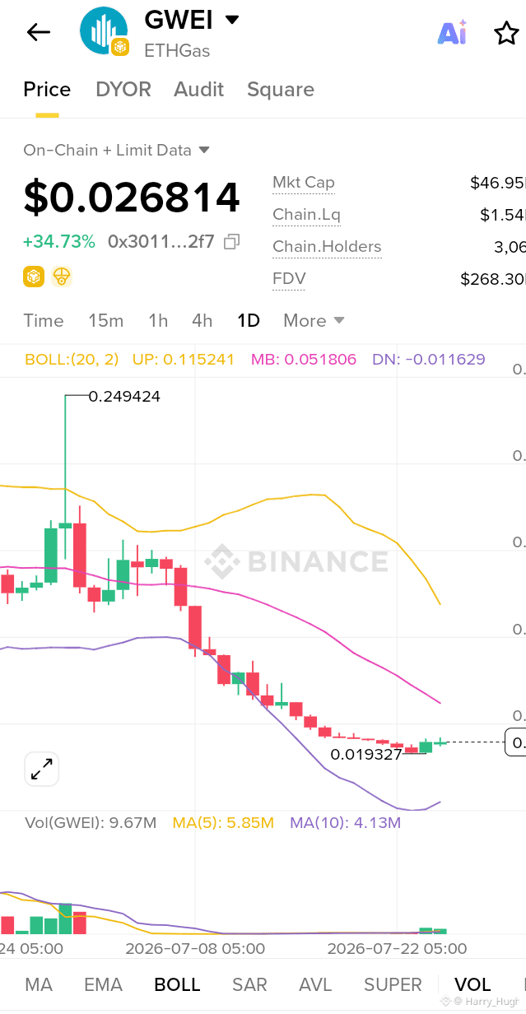Tap the $1.54 chain liquidity value
526x1014 pixels.
[503, 215]
